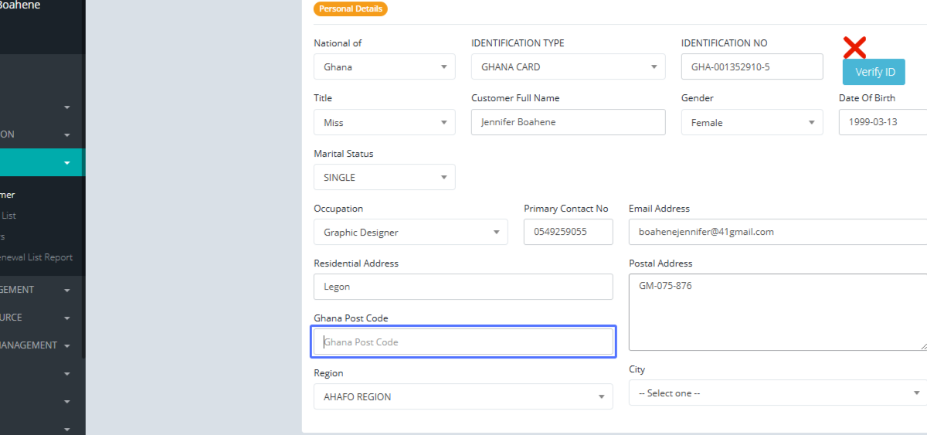
Task: Open the Region dropdown showing Ahafo Region
Action: pos(463,397)
